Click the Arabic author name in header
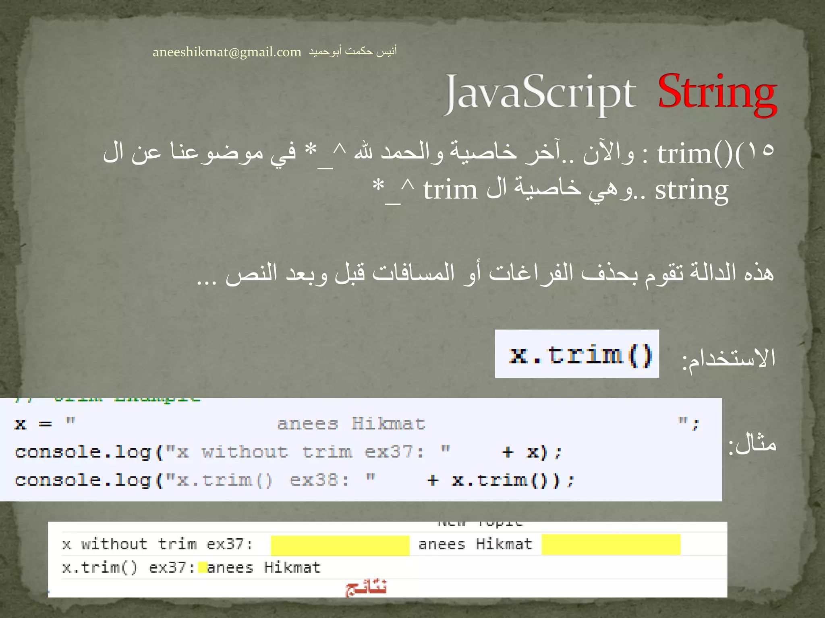The image size is (825, 618). point(353,51)
